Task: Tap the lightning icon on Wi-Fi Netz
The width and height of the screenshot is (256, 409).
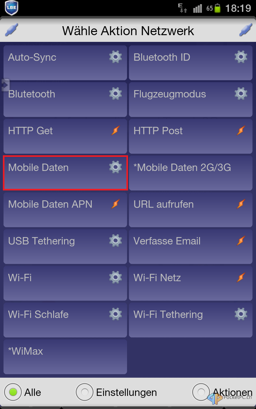Action: click(241, 277)
